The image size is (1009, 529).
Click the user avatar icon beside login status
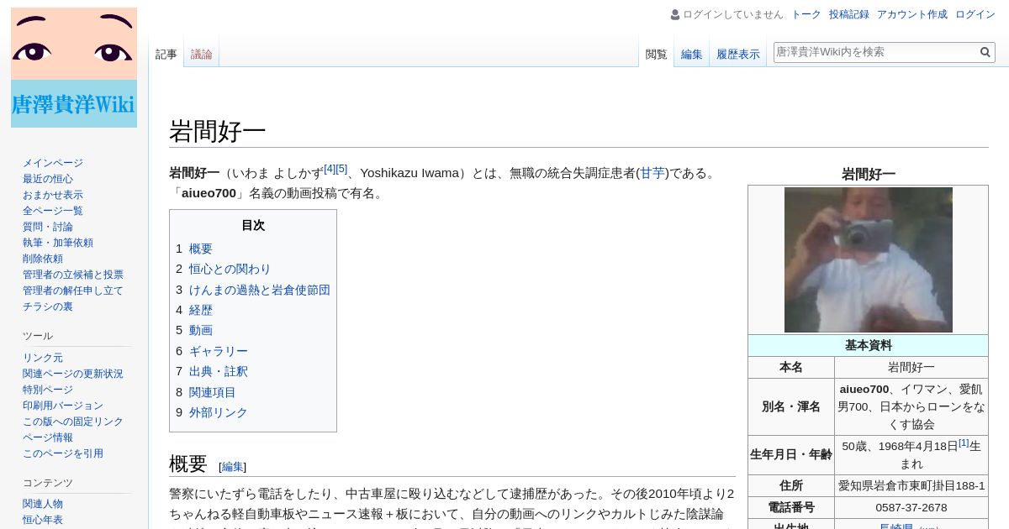(675, 14)
